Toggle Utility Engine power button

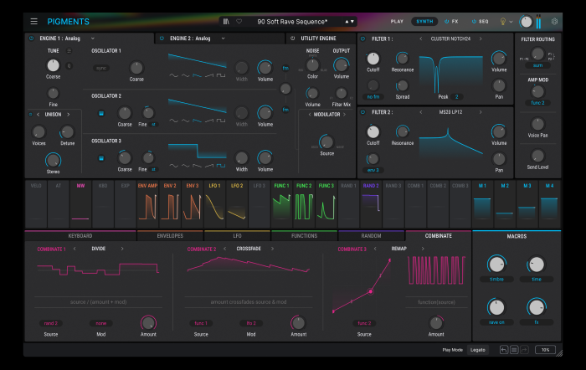point(293,39)
